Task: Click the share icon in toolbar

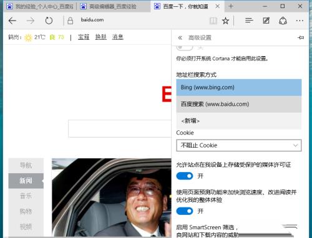Action: pyautogui.click(x=283, y=21)
